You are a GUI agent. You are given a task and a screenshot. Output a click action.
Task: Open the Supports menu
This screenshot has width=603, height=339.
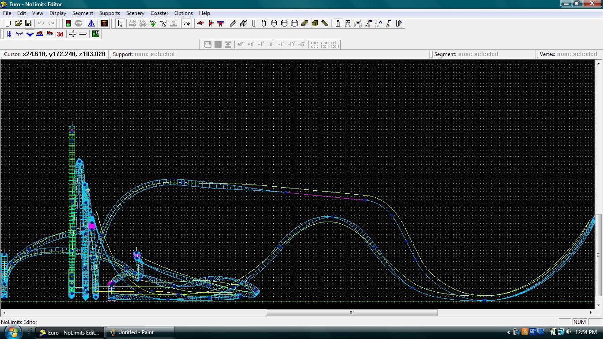tap(109, 13)
